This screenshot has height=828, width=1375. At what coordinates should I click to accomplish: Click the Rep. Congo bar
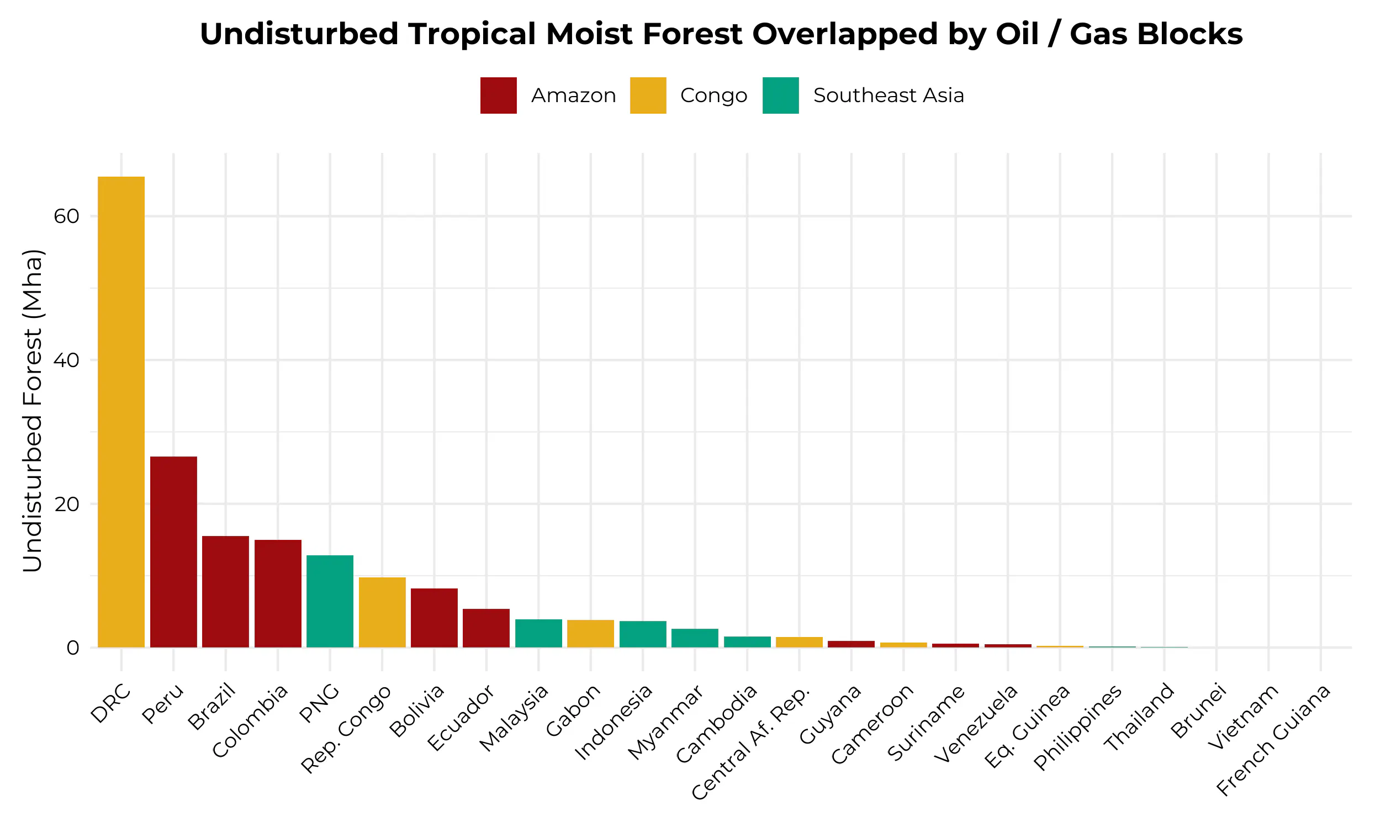coord(382,612)
